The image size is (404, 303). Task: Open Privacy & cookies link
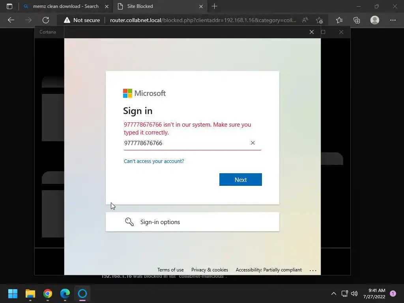click(209, 270)
